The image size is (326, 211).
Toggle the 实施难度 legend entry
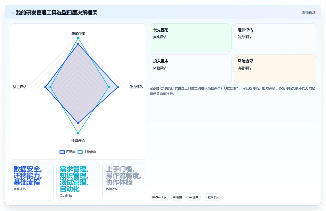pyautogui.click(x=87, y=152)
